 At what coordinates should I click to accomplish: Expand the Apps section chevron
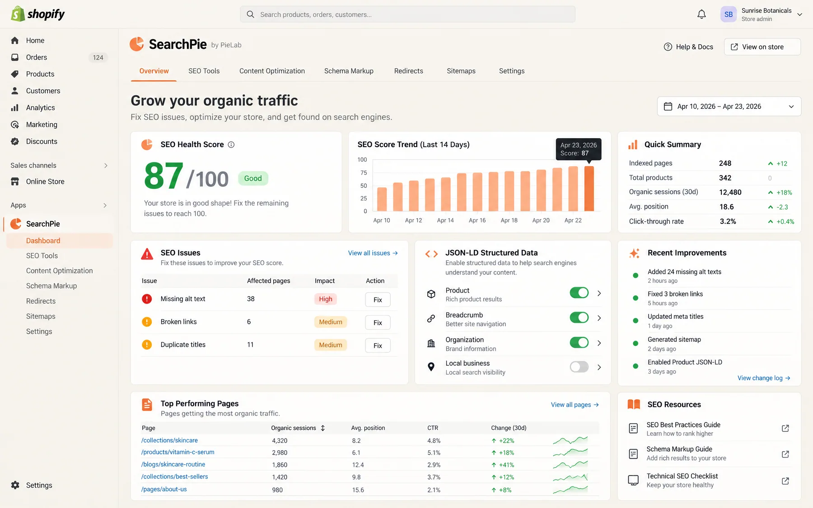105,205
